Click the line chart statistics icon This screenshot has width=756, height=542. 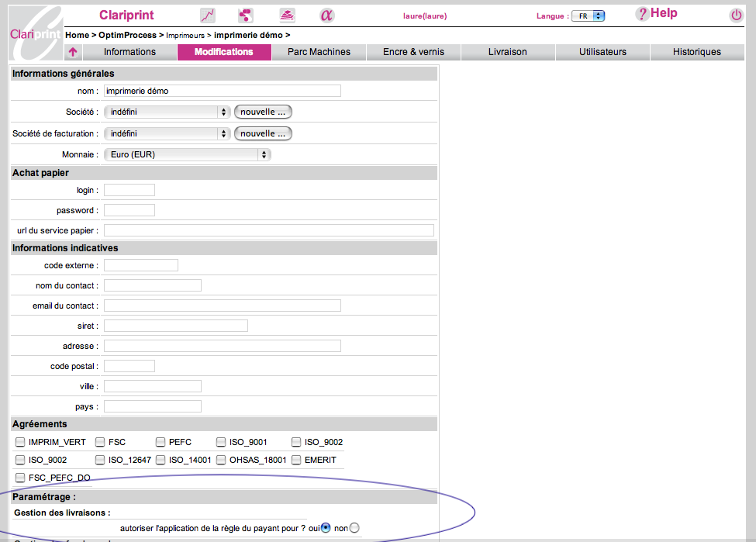[x=207, y=16]
